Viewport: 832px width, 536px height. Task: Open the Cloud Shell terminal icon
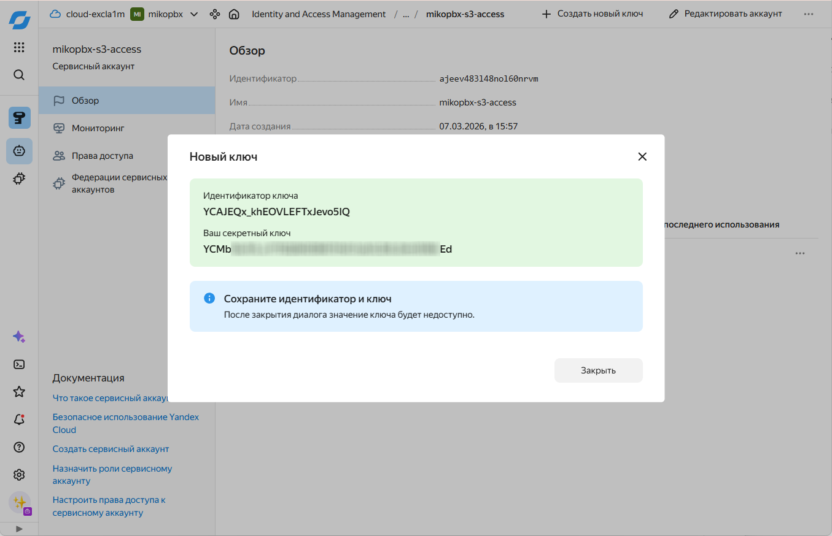click(19, 364)
